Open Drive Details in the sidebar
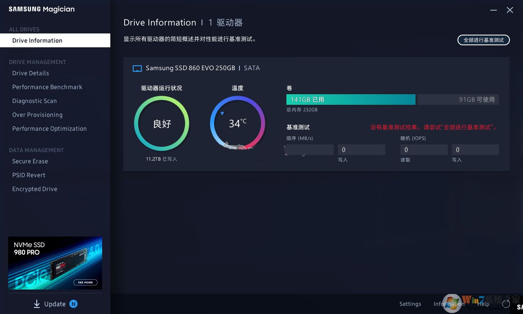This screenshot has width=523, height=314. click(30, 73)
